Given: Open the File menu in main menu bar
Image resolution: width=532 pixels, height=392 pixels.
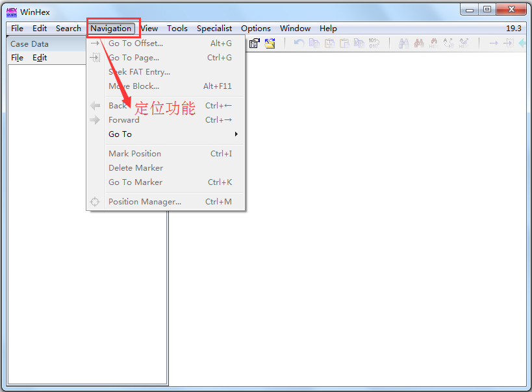Looking at the screenshot, I should coord(17,29).
